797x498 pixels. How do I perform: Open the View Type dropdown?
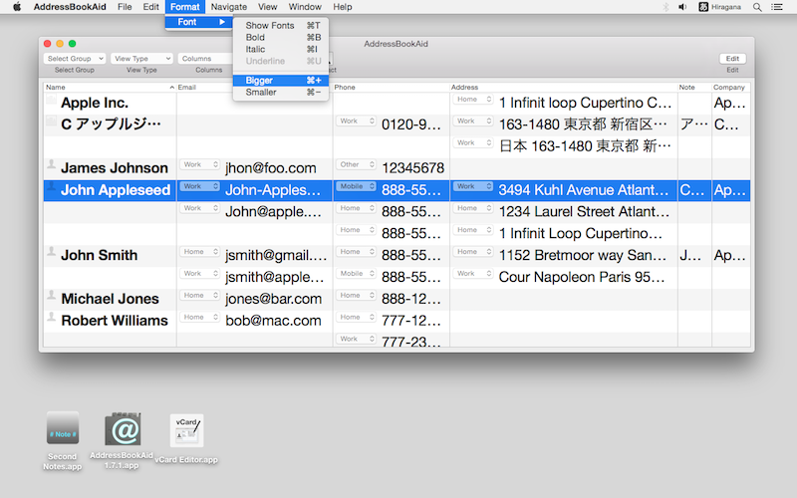(x=141, y=59)
